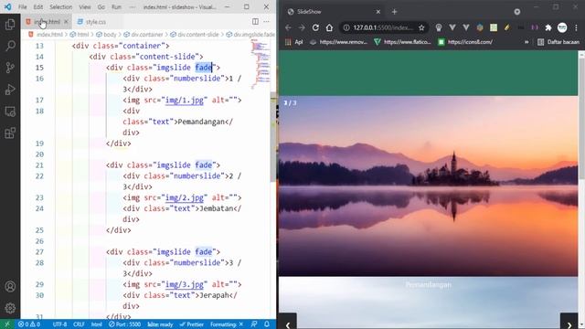Open editor More Actions ellipsis
Screen dimensions: 585x329
point(266,22)
